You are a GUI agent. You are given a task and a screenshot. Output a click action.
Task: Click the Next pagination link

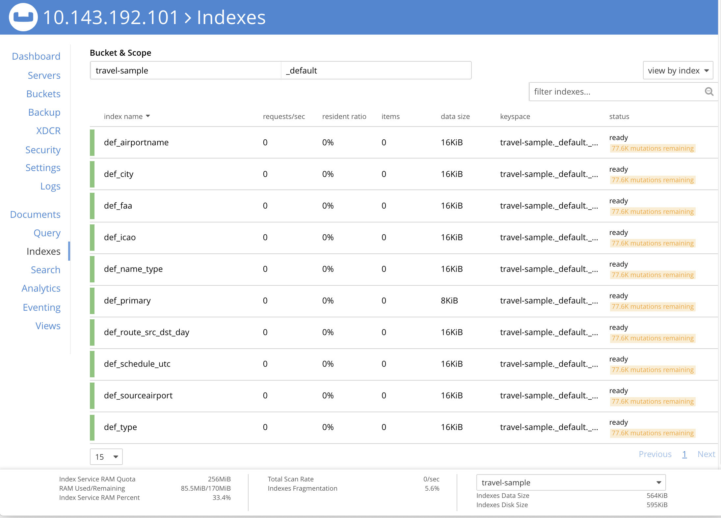(x=706, y=454)
